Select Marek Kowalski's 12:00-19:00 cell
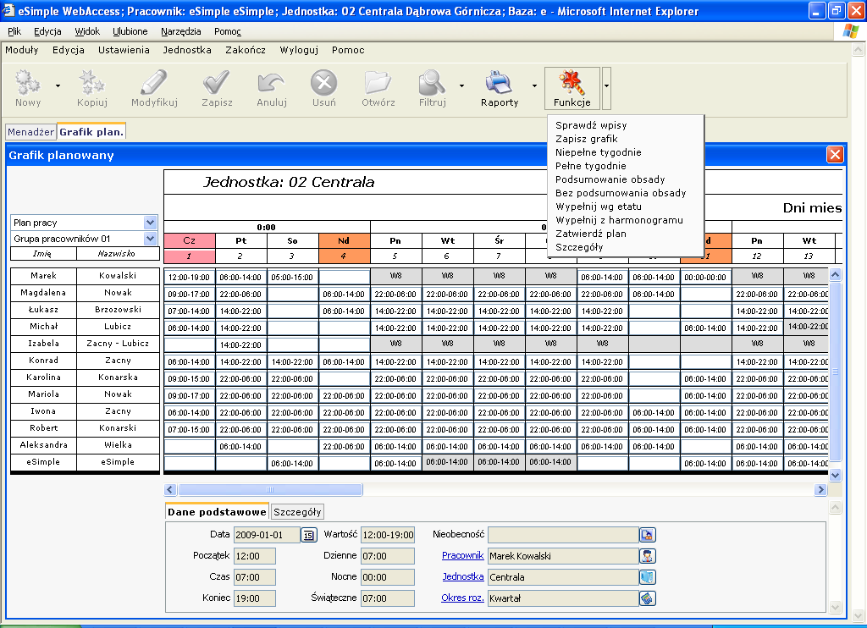The width and height of the screenshot is (867, 628). 189,277
